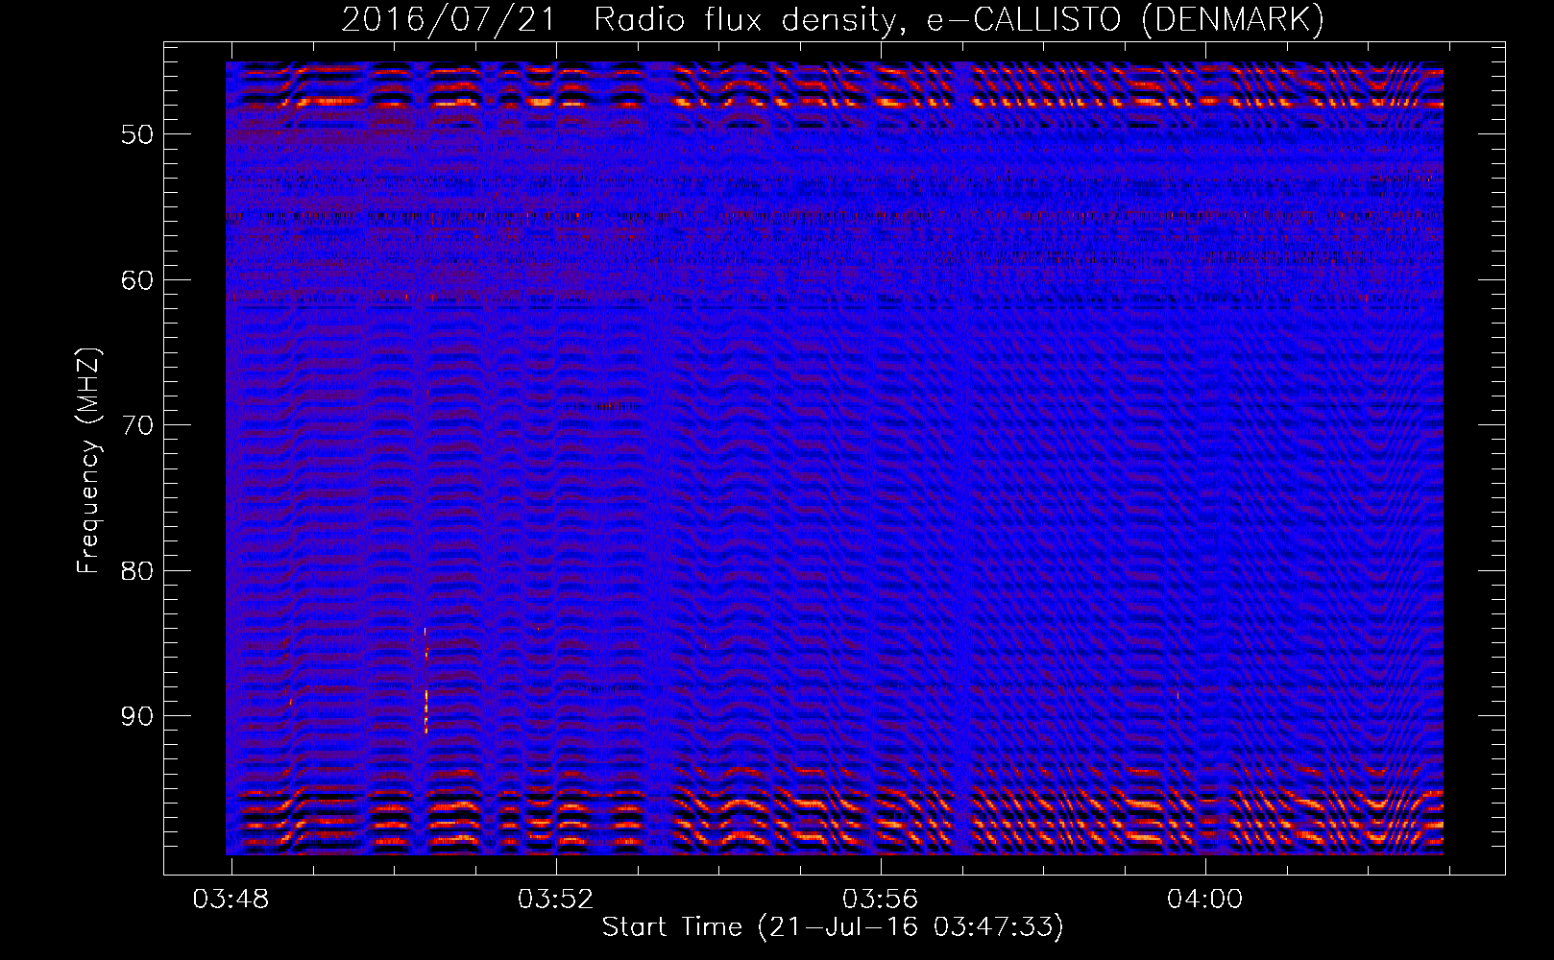Image resolution: width=1554 pixels, height=960 pixels.
Task: Click the 80 MHz frequency tick label
Action: [137, 571]
